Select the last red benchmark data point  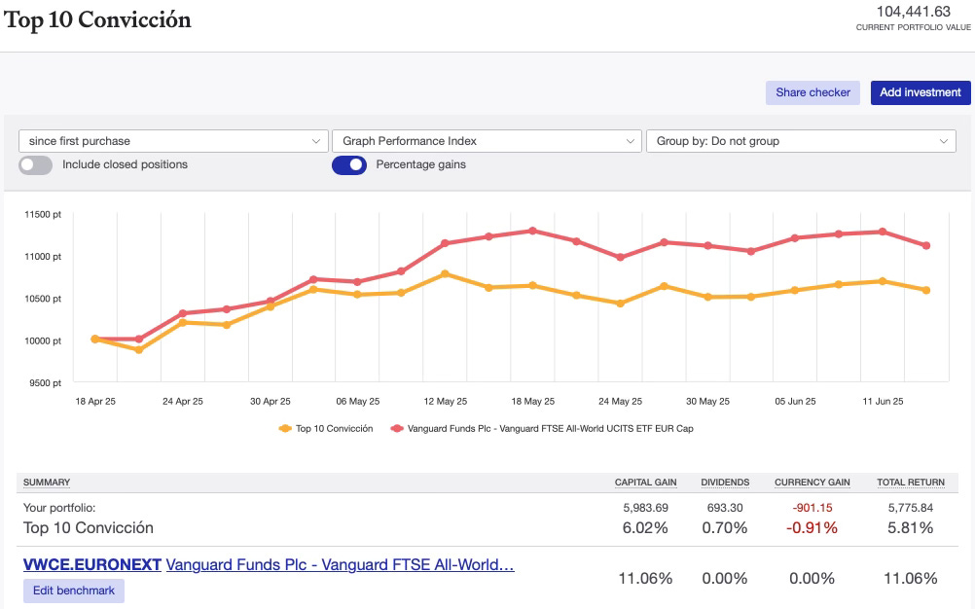point(926,246)
